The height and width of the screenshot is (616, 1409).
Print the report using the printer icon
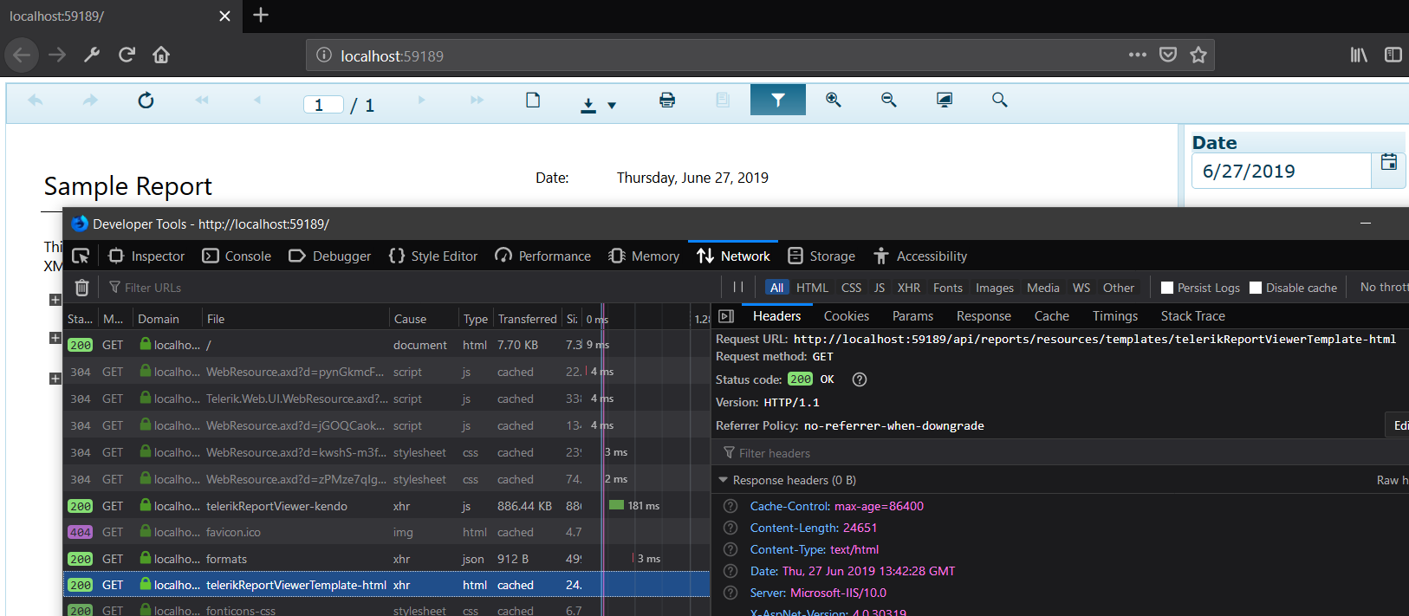point(666,101)
